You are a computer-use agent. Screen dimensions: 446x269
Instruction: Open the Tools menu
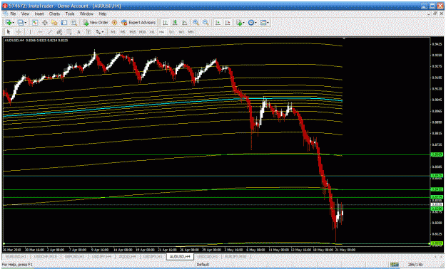[x=70, y=14]
